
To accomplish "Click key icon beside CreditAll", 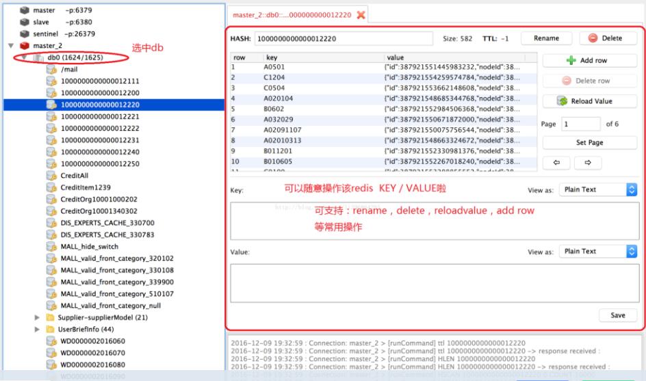I will (51, 175).
